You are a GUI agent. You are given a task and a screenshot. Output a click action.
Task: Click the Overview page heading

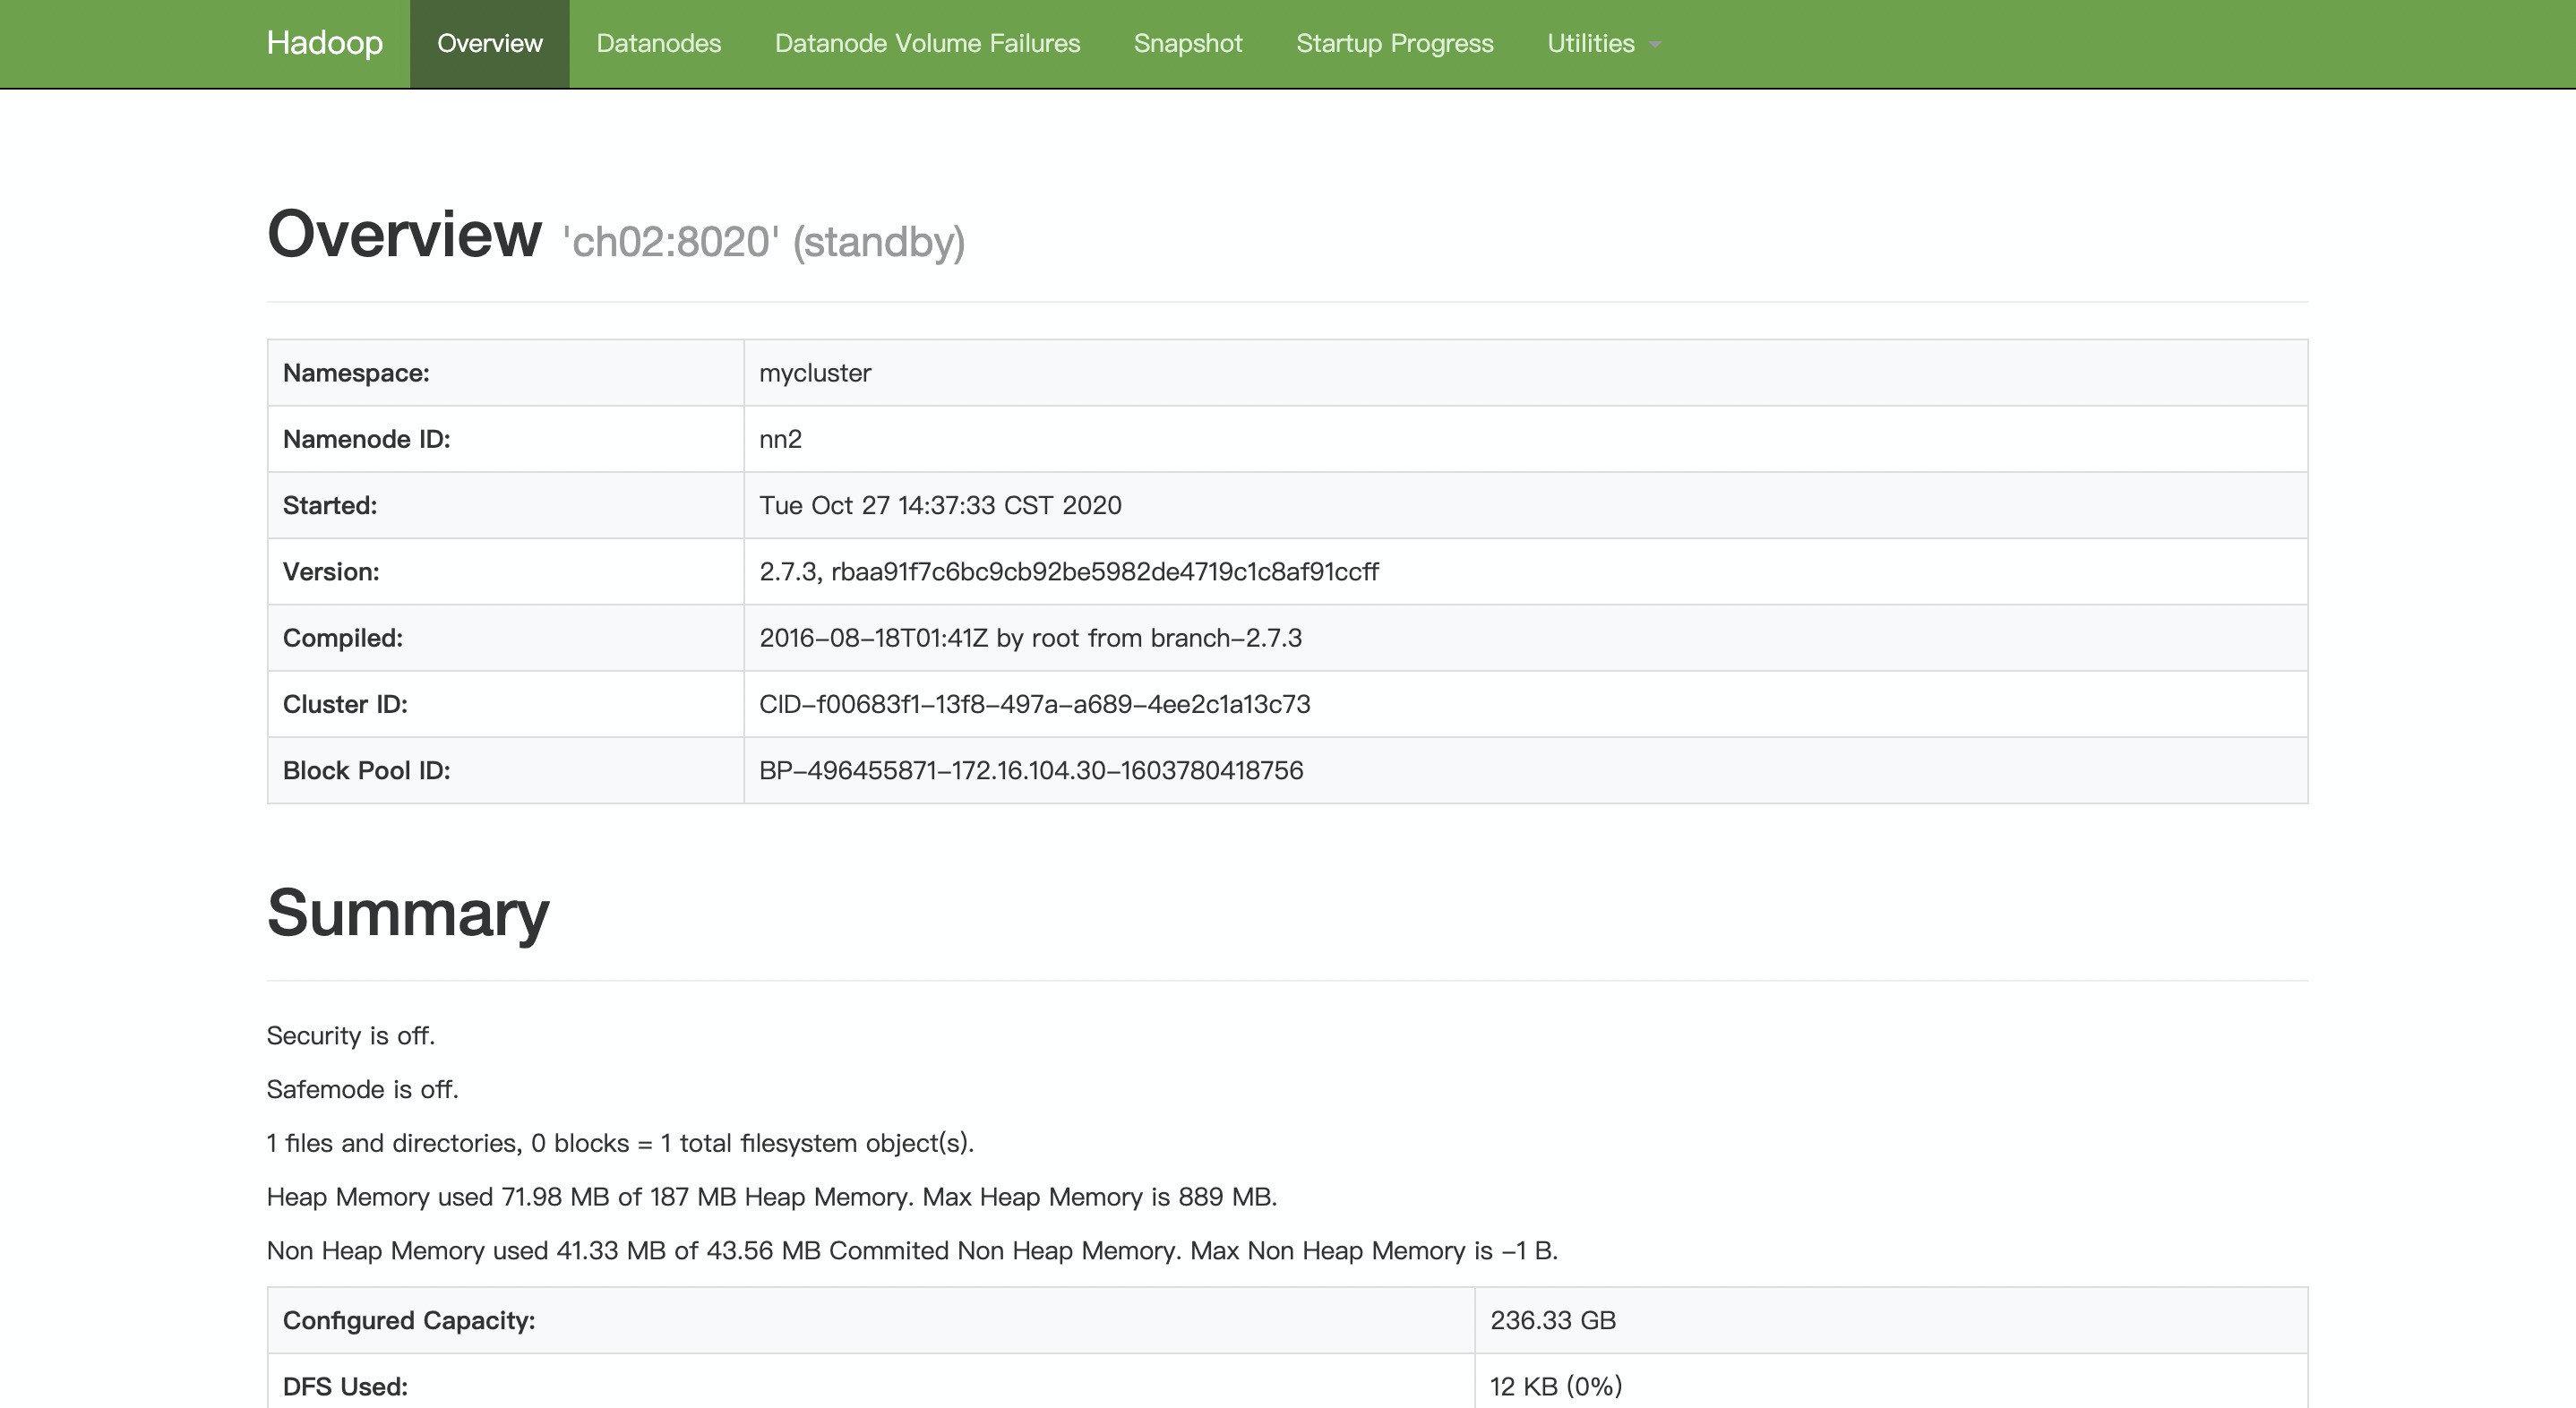pos(404,234)
